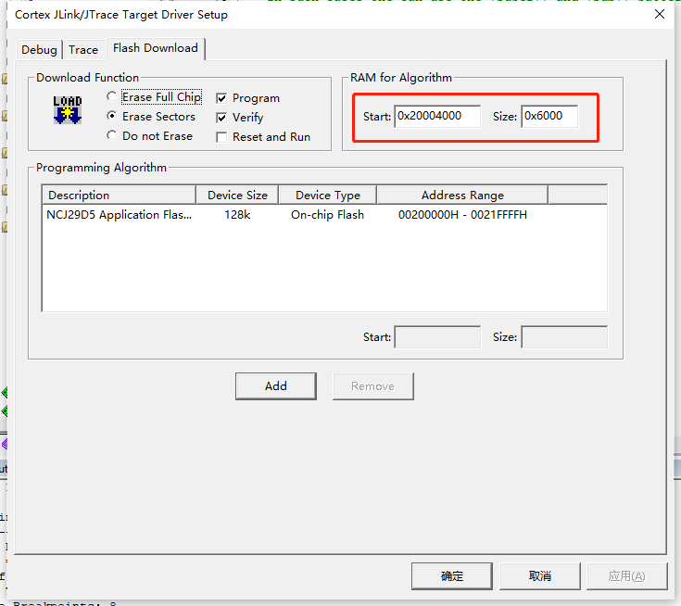
Task: Click the Device Size column header
Action: 237,195
